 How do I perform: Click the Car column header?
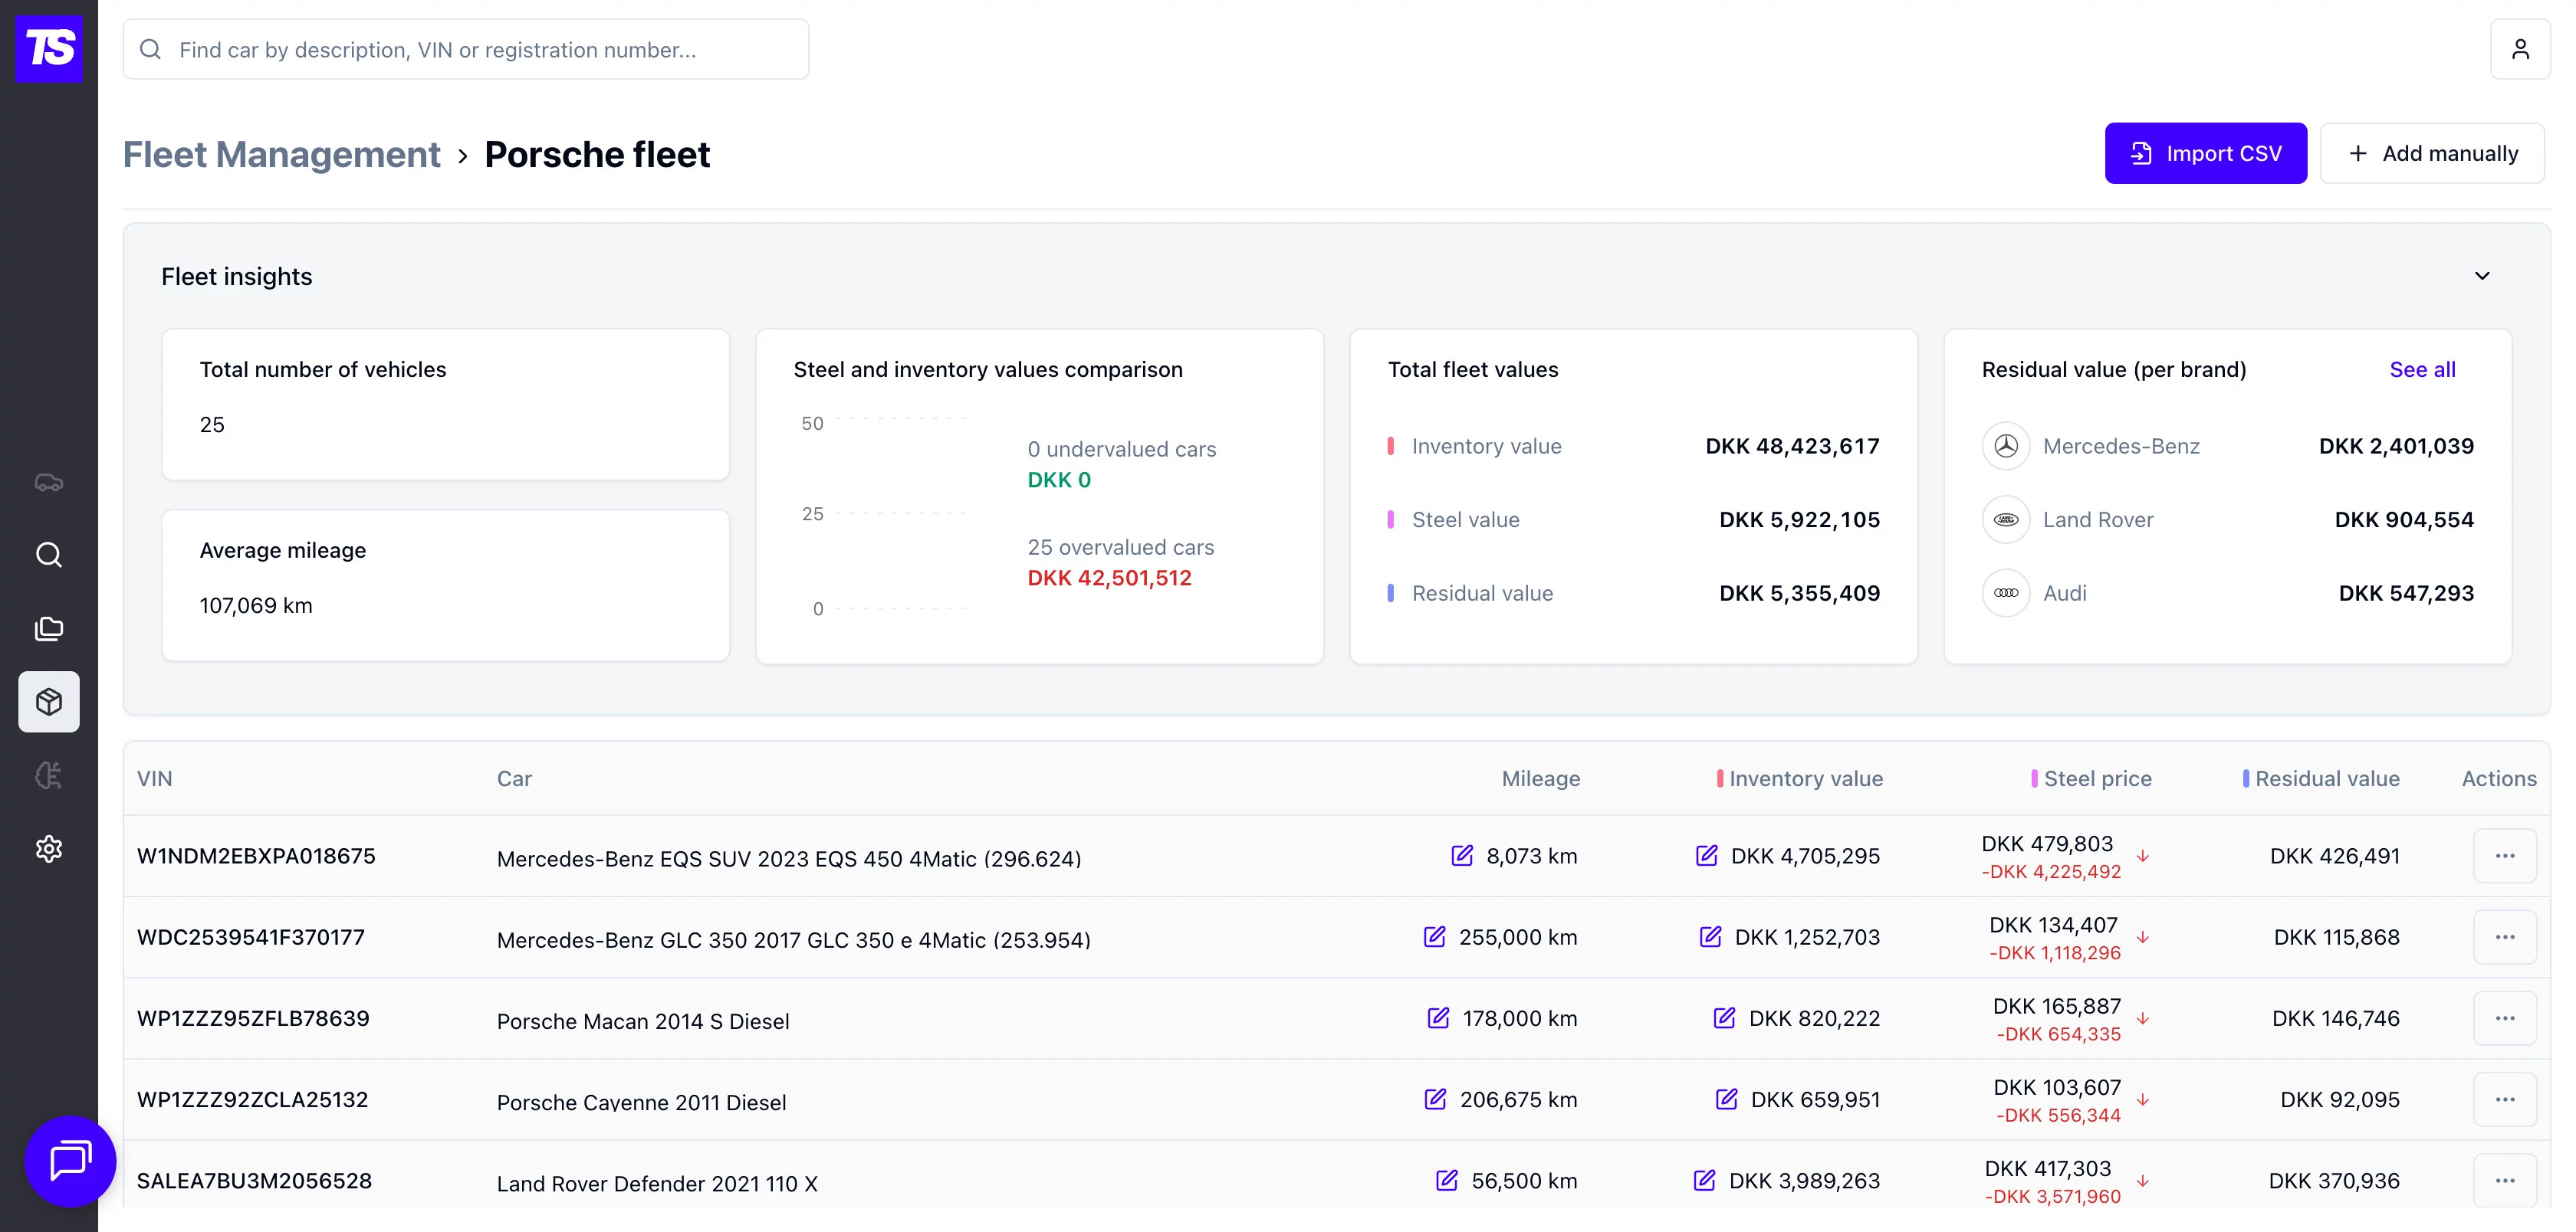click(514, 778)
